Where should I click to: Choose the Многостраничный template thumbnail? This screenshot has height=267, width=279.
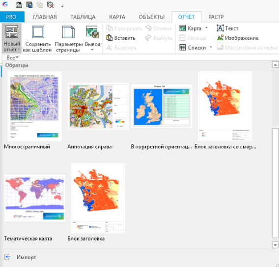(x=34, y=107)
